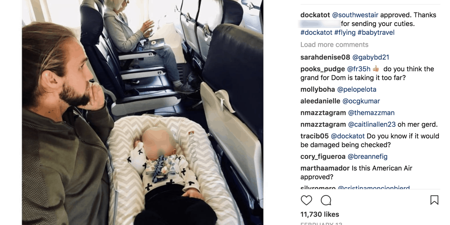This screenshot has height=225, width=450.
Task: Open #flying hashtag
Action: coord(345,33)
